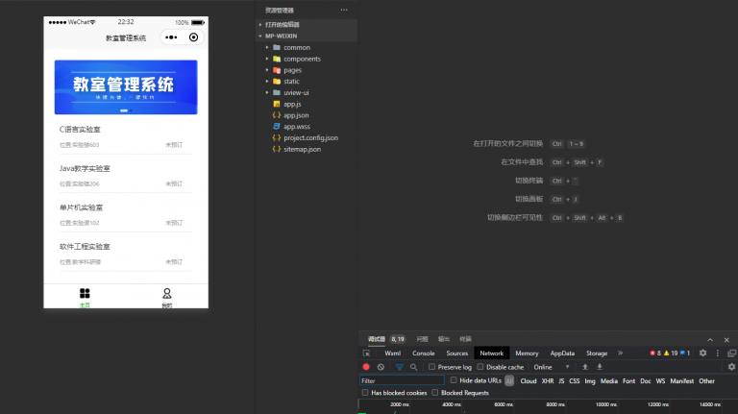Select the XHR filter type
Image resolution: width=738 pixels, height=414 pixels.
point(548,381)
